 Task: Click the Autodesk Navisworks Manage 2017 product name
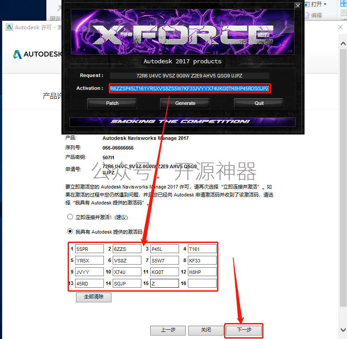tap(145, 138)
